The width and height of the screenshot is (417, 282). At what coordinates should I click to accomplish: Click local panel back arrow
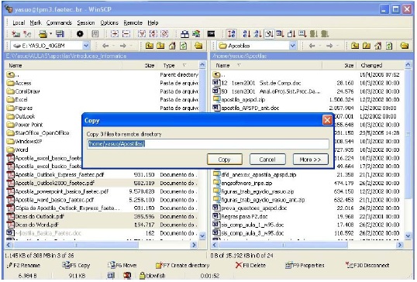(105, 46)
